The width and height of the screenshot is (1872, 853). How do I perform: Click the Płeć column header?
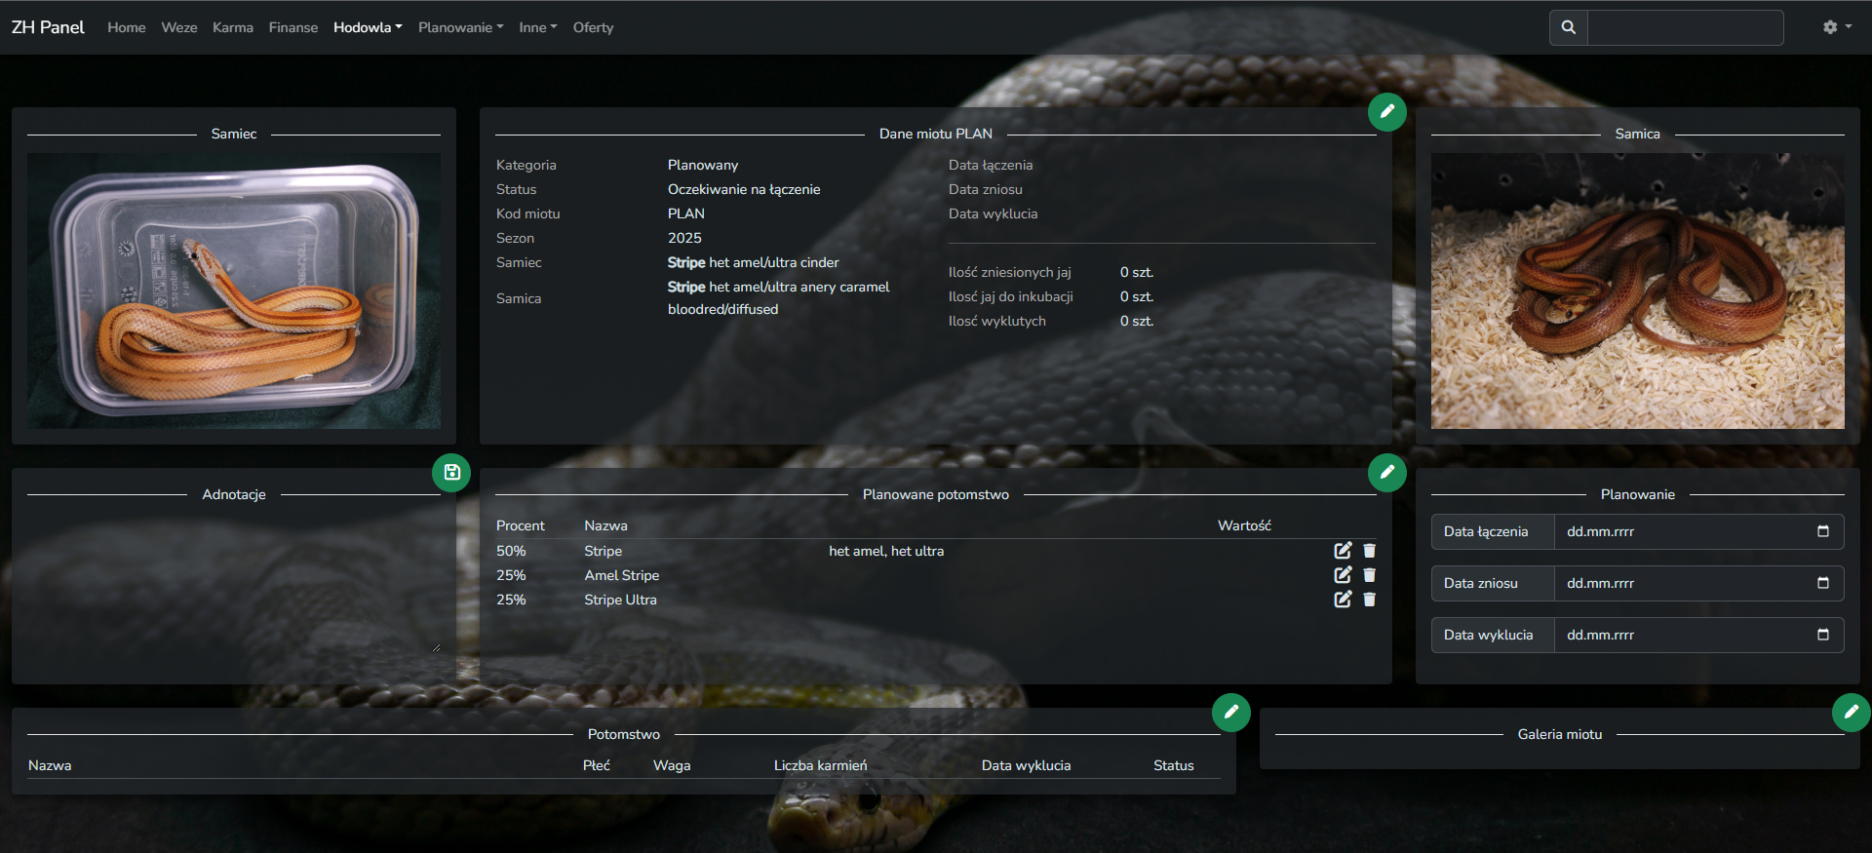[x=596, y=765]
